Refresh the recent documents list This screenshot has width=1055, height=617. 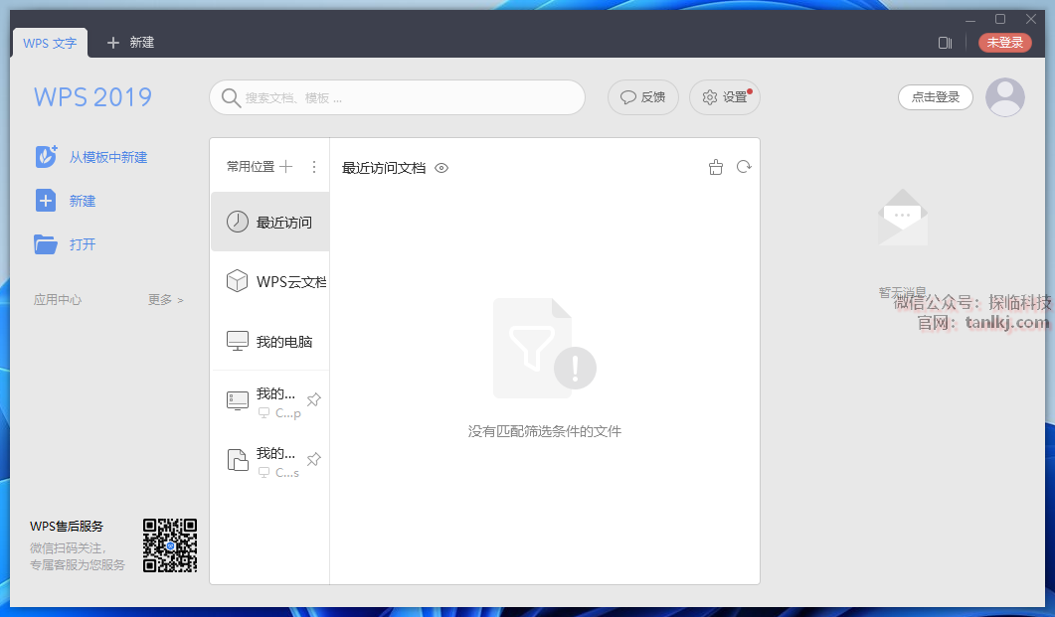point(743,167)
